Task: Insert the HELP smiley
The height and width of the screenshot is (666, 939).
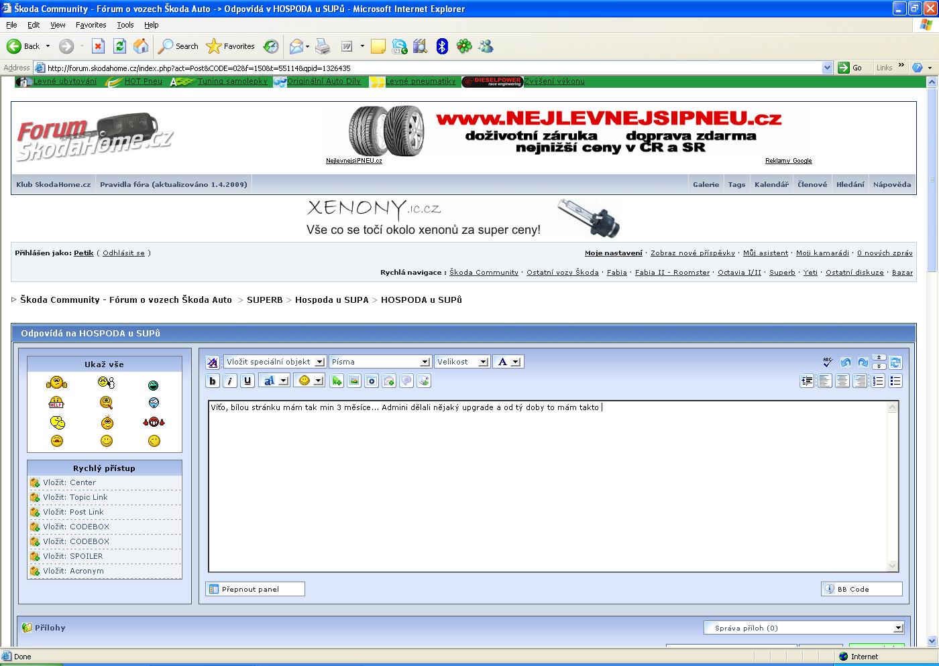Action: click(x=56, y=403)
